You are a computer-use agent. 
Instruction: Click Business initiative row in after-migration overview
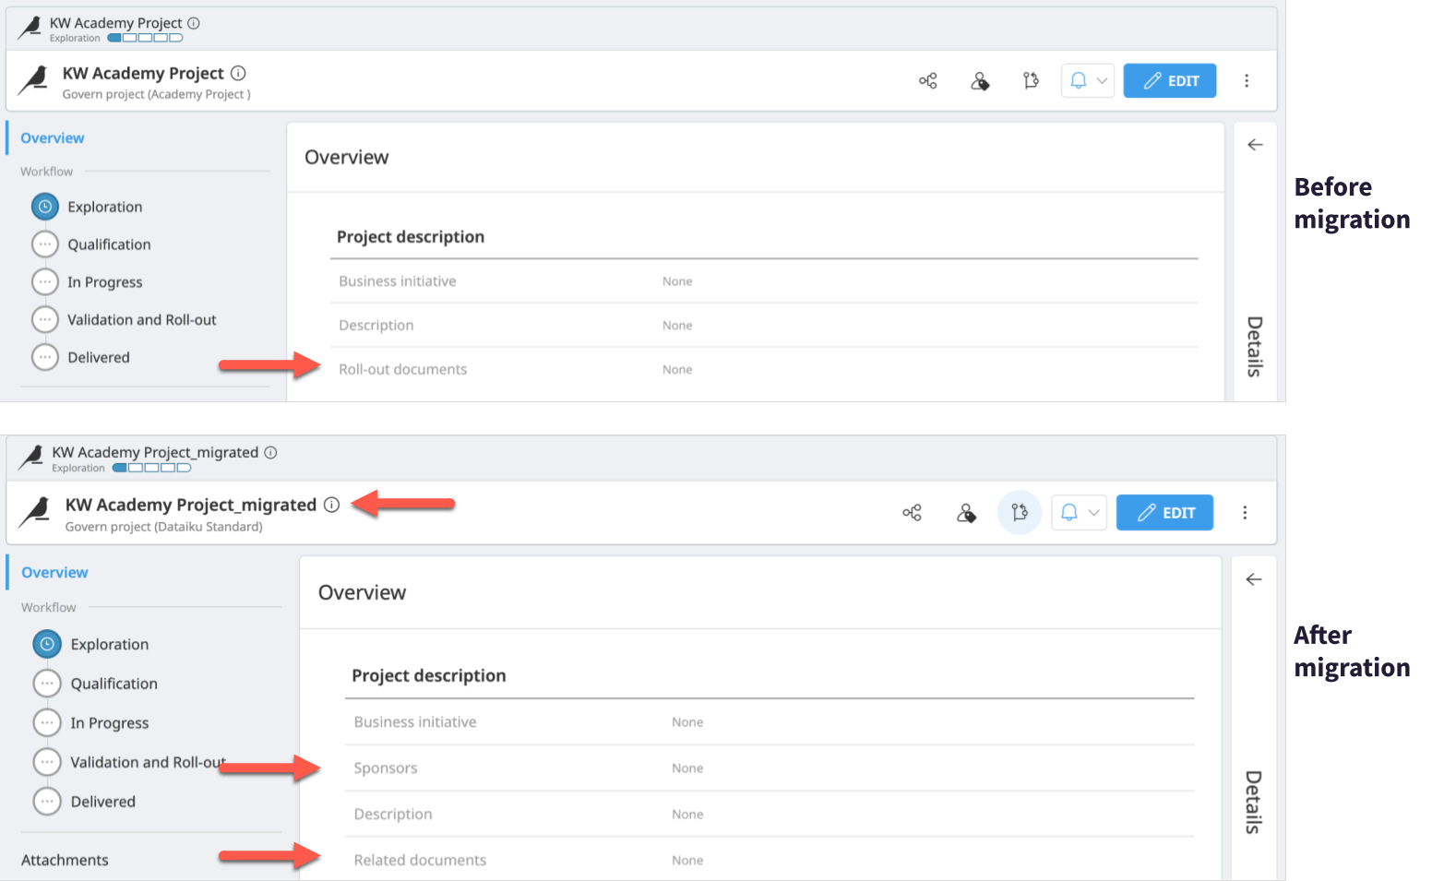(770, 722)
